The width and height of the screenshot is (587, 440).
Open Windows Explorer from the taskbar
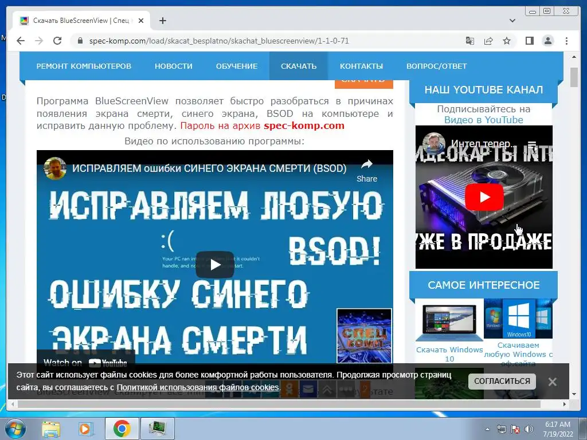tap(51, 429)
